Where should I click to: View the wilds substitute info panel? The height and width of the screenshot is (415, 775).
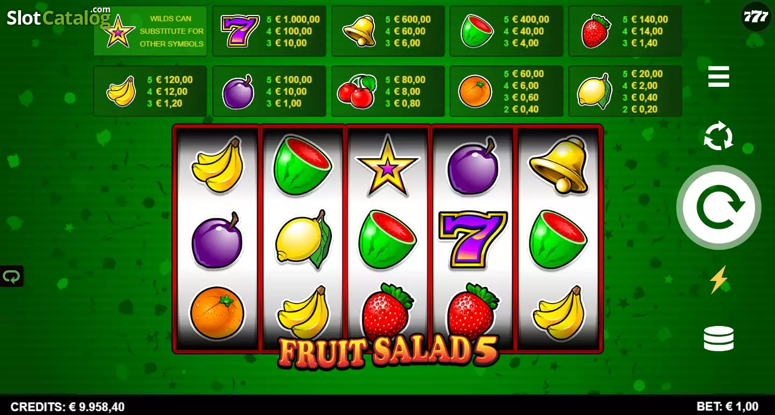click(150, 31)
